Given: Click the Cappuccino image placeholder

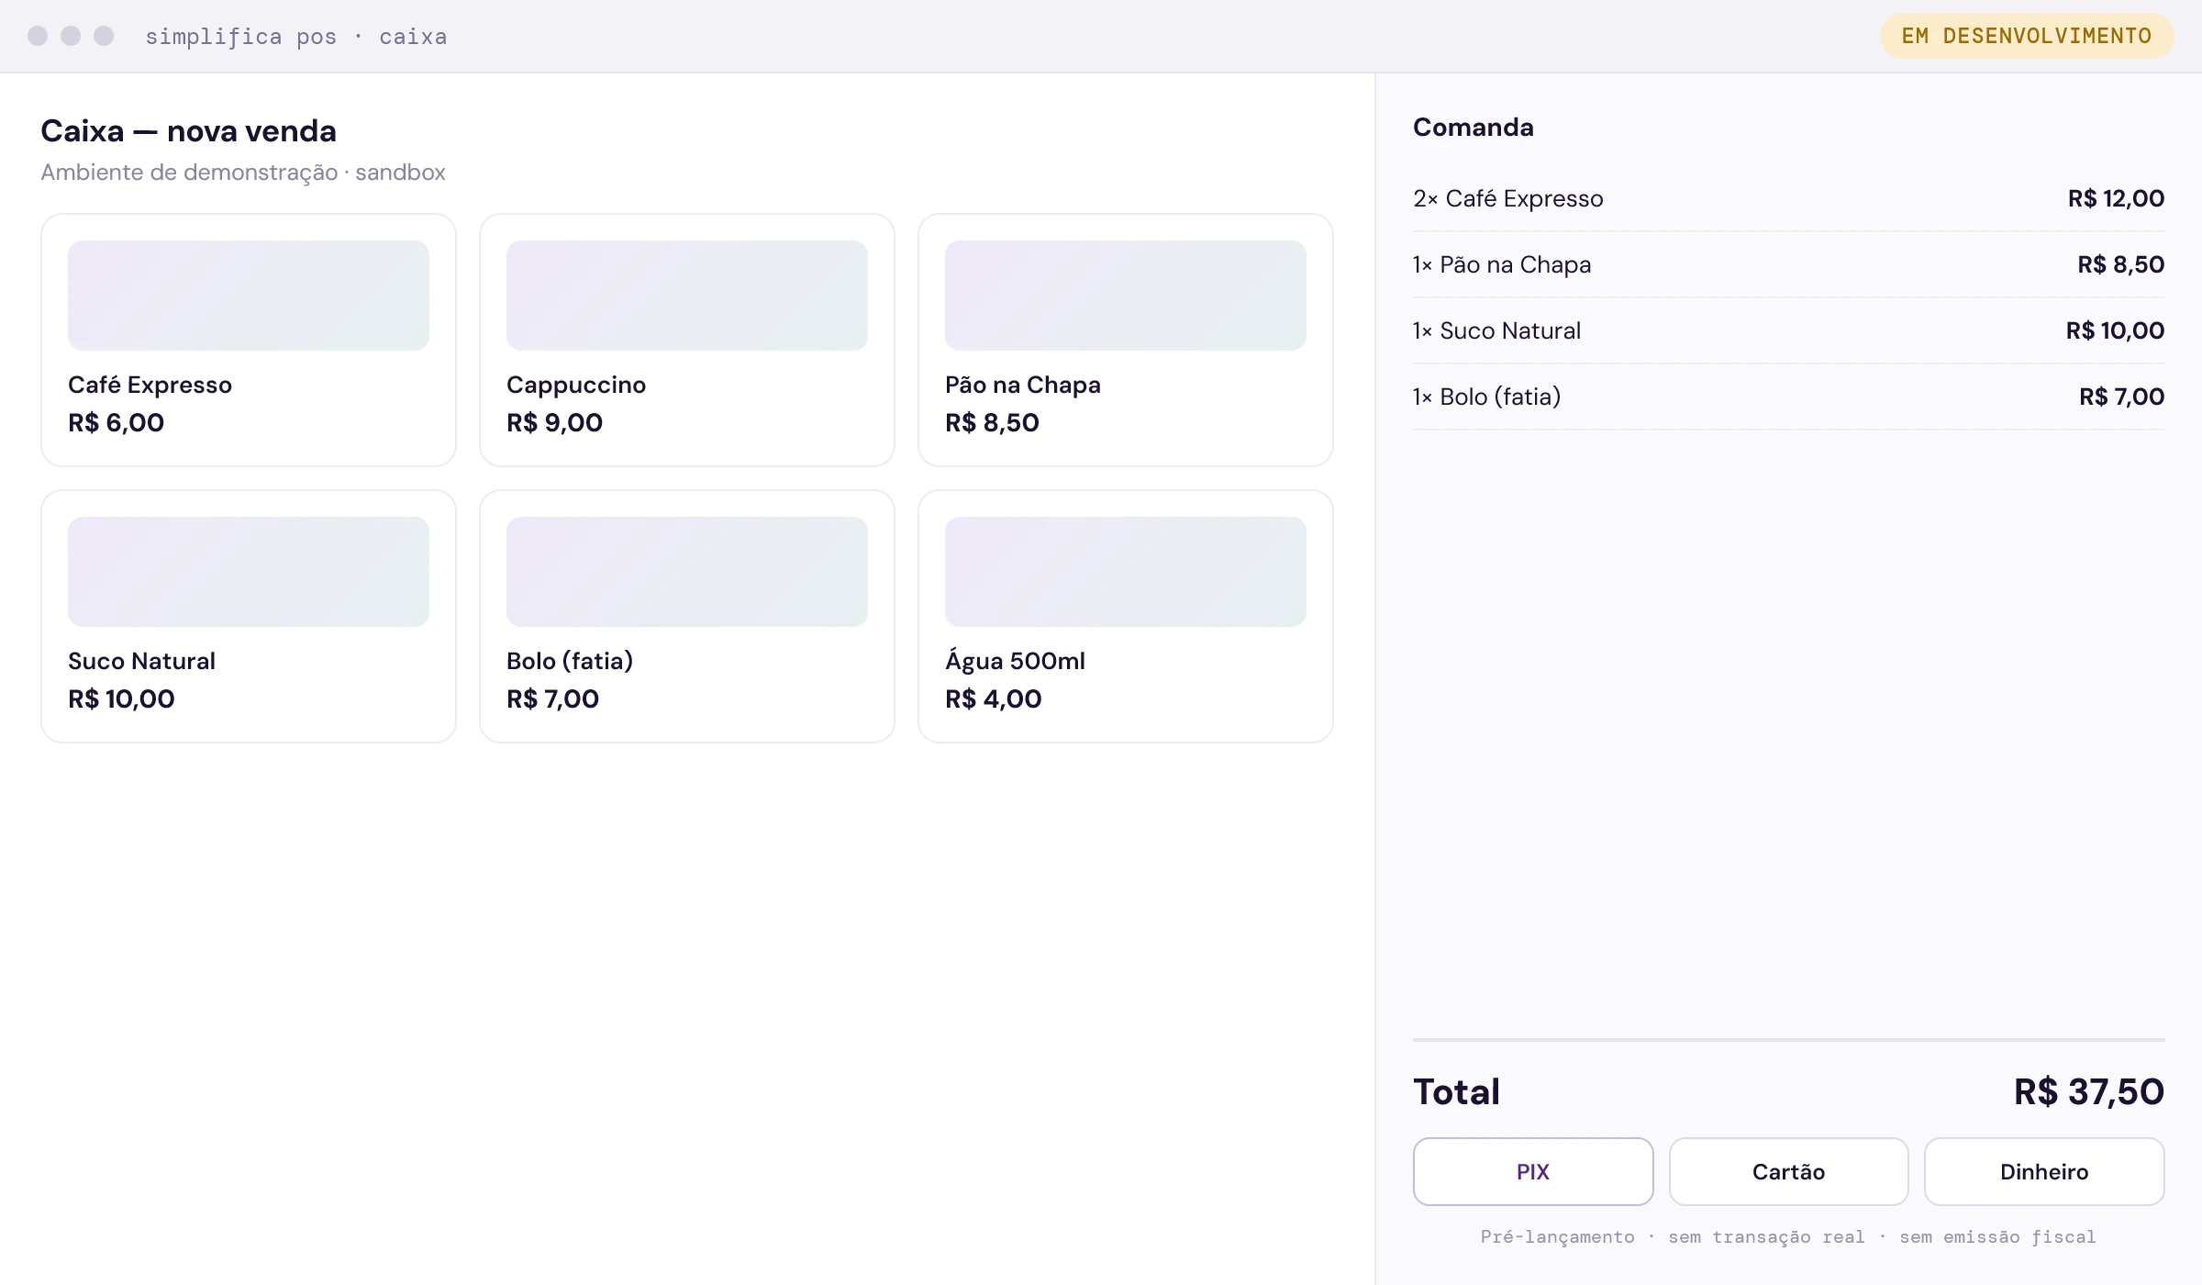Looking at the screenshot, I should click(x=687, y=296).
